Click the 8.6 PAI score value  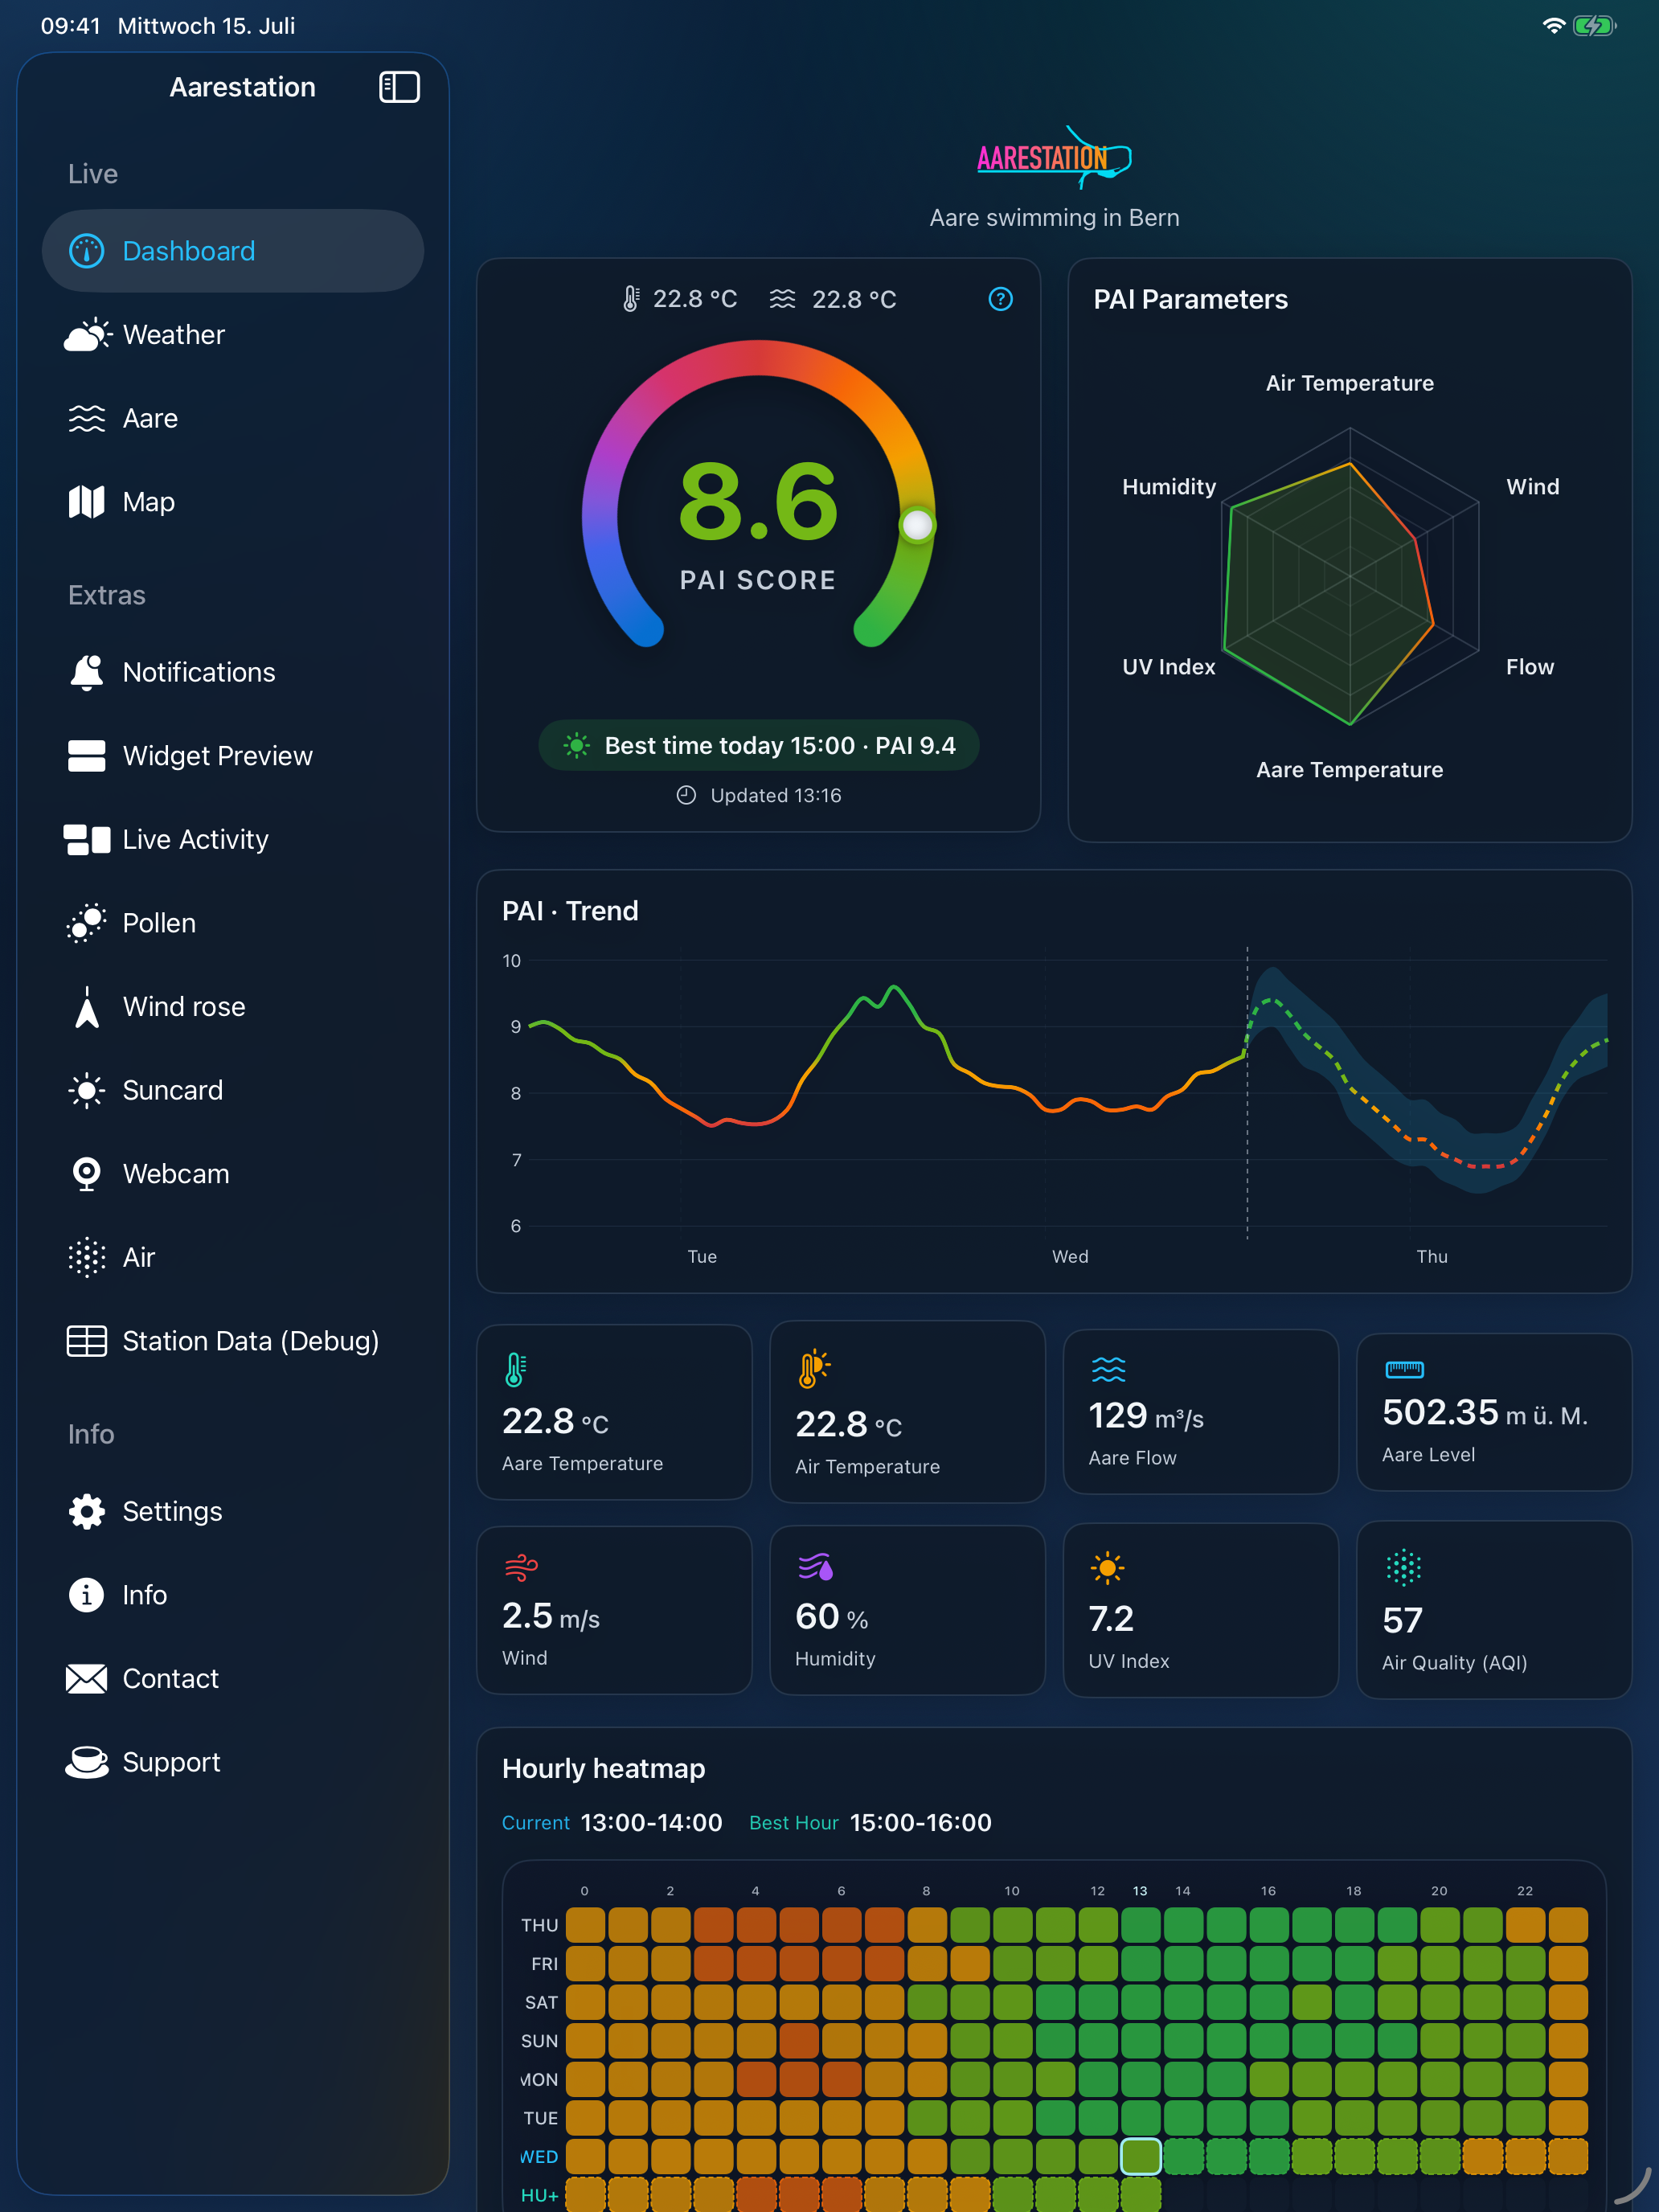758,501
